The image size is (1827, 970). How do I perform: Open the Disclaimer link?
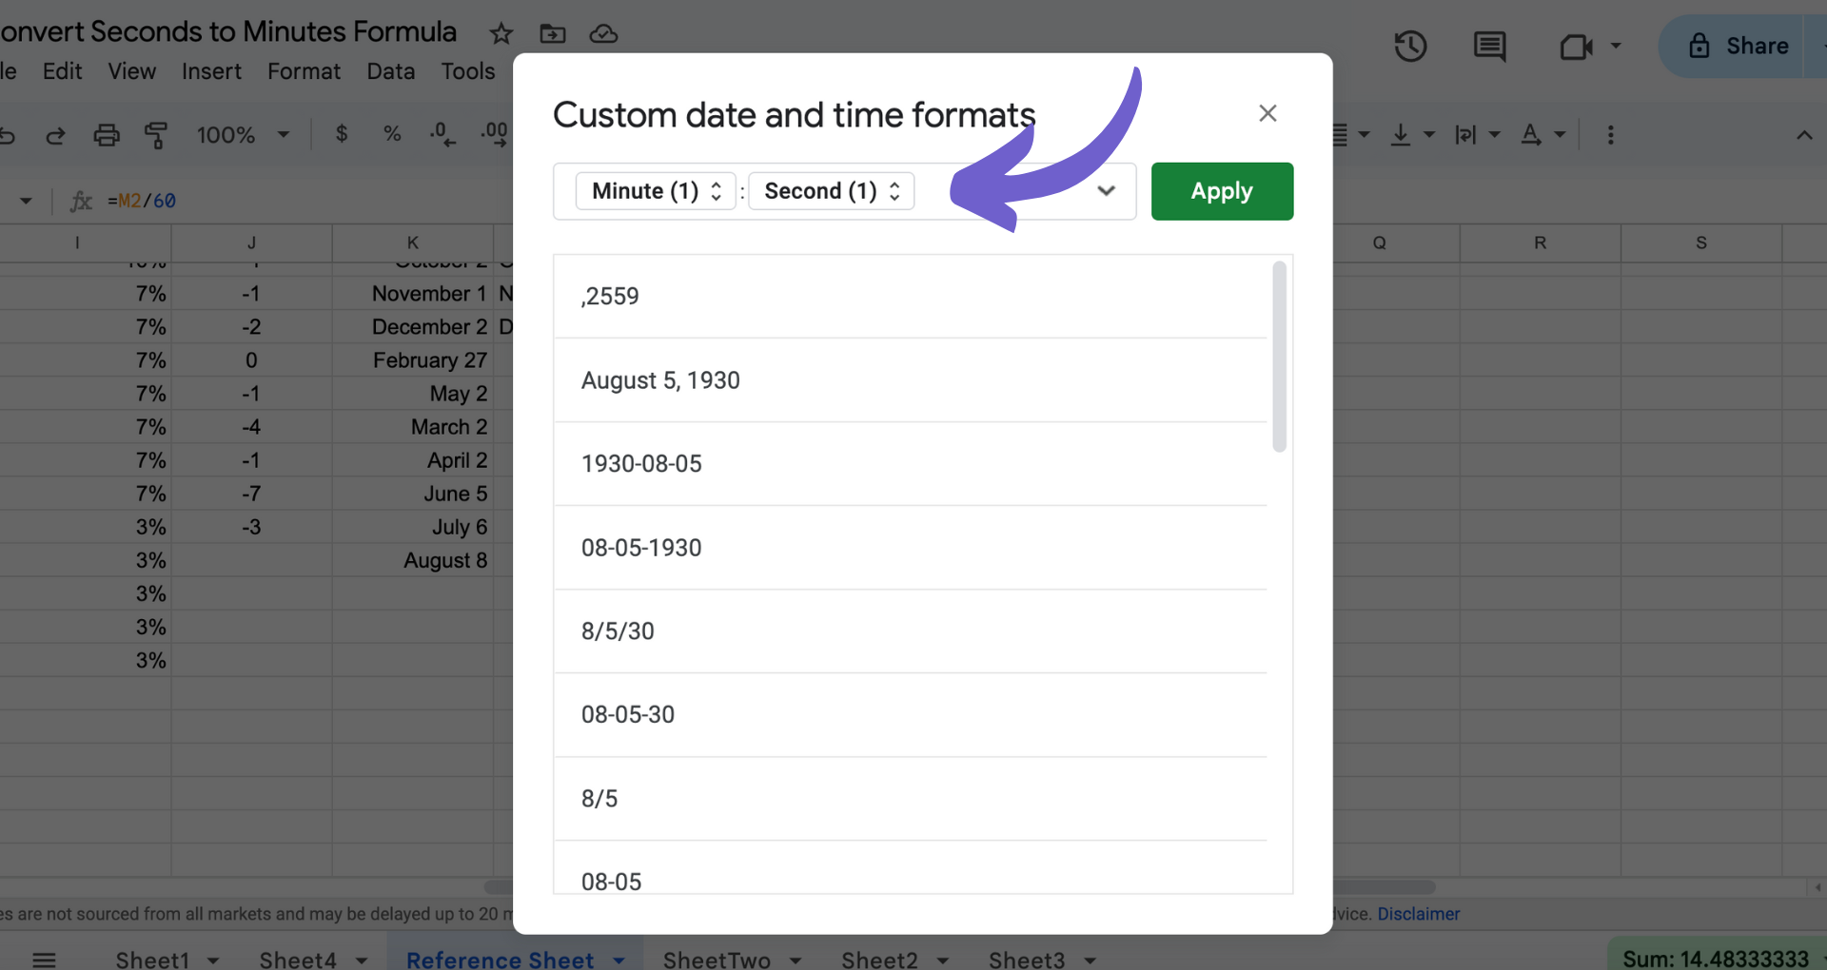pos(1418,914)
